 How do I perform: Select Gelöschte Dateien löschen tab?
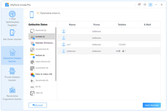pyautogui.click(x=12, y=55)
